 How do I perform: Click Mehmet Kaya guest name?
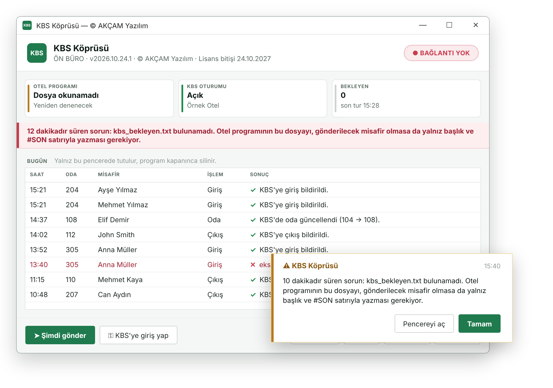120,280
